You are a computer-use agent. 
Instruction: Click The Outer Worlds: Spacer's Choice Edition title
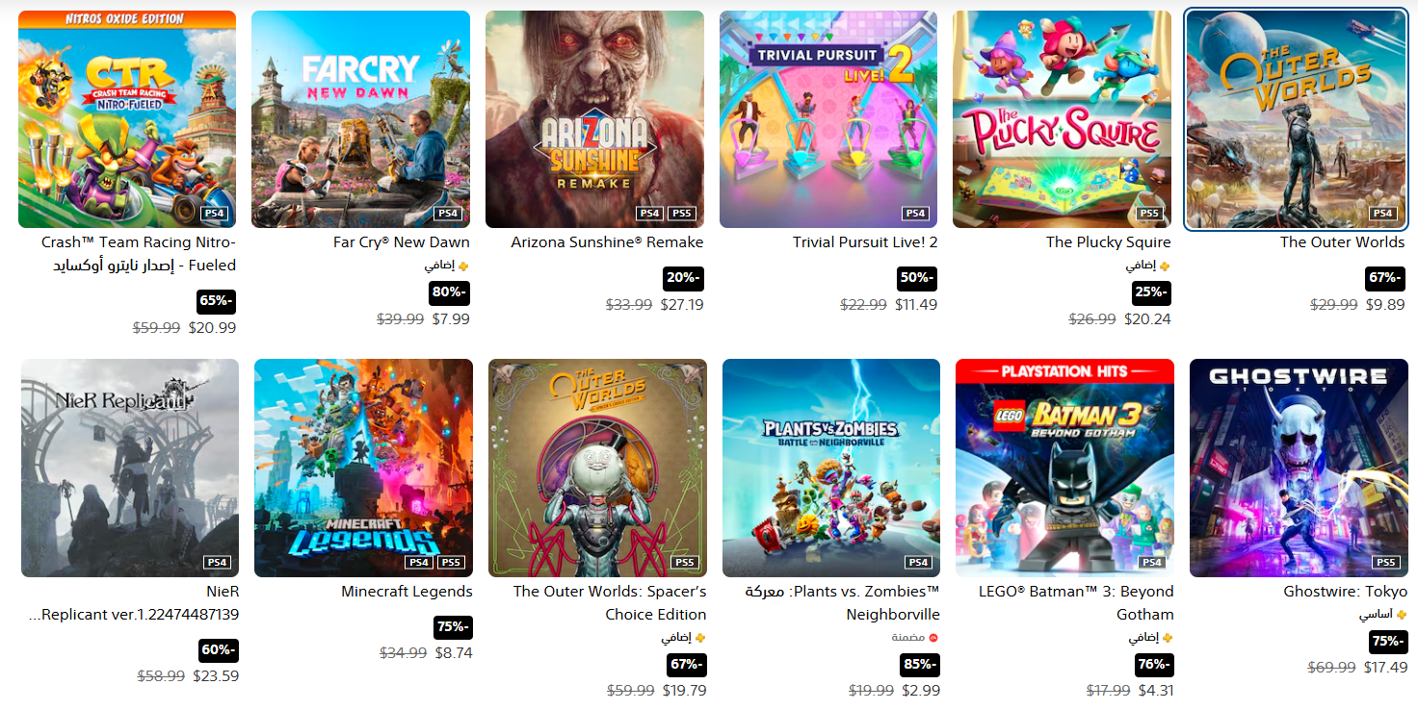pos(610,603)
